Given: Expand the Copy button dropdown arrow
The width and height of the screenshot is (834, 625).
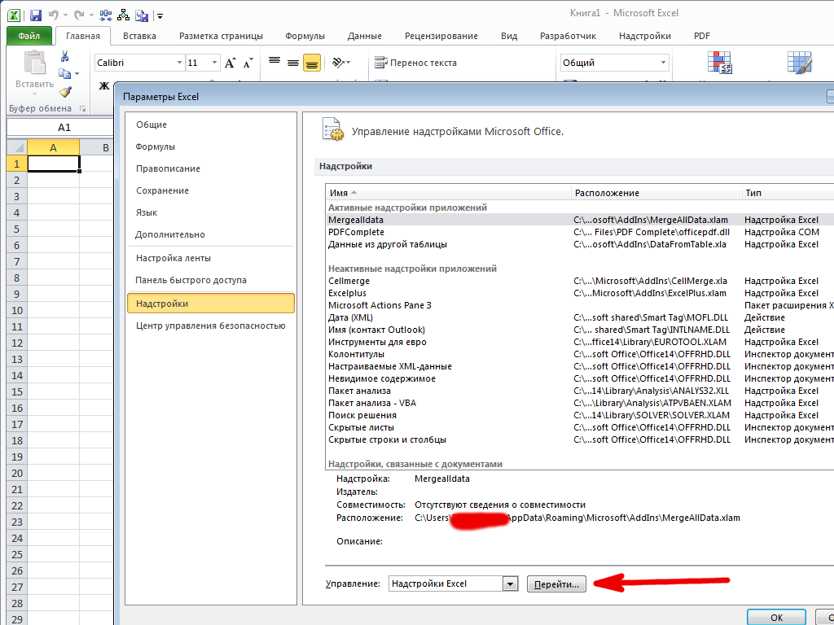Looking at the screenshot, I should (77, 74).
